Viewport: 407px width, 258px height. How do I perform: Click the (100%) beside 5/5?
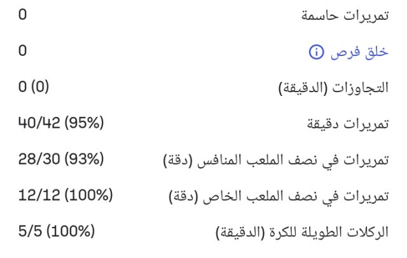(x=69, y=230)
